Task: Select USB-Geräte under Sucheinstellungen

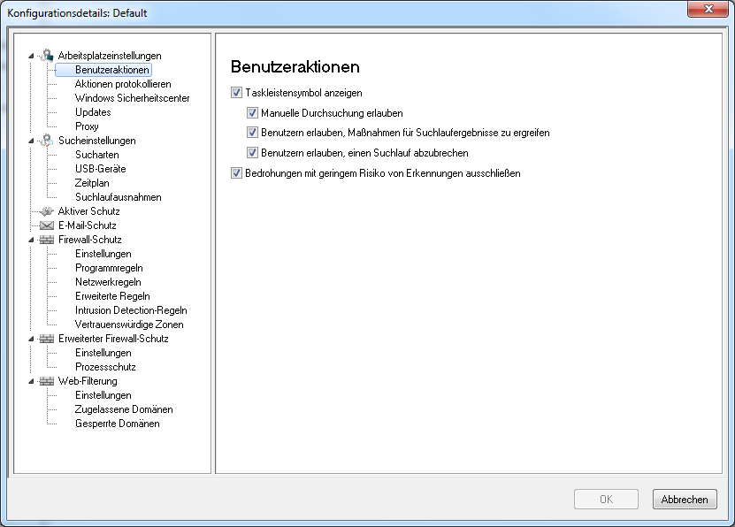Action: (100, 169)
